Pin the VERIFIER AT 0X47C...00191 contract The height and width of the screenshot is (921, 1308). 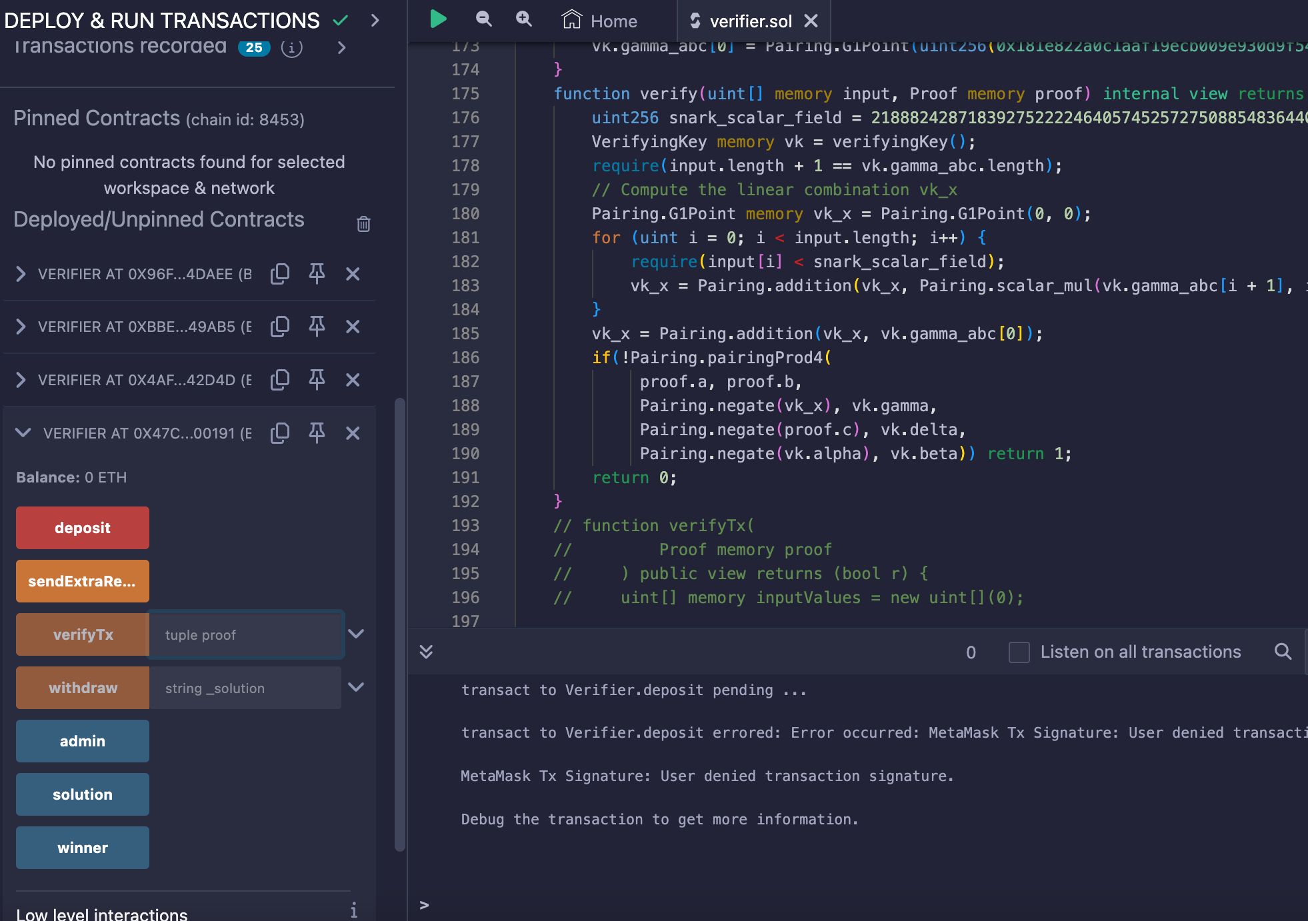pyautogui.click(x=317, y=433)
